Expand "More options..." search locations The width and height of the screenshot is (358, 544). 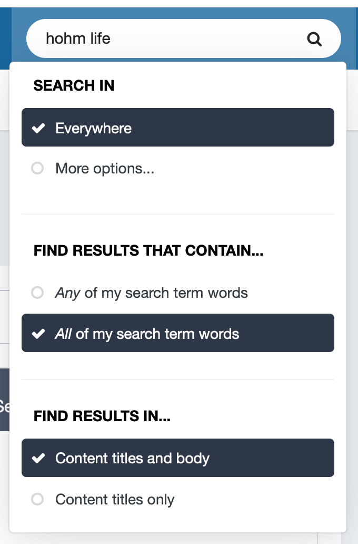click(105, 169)
